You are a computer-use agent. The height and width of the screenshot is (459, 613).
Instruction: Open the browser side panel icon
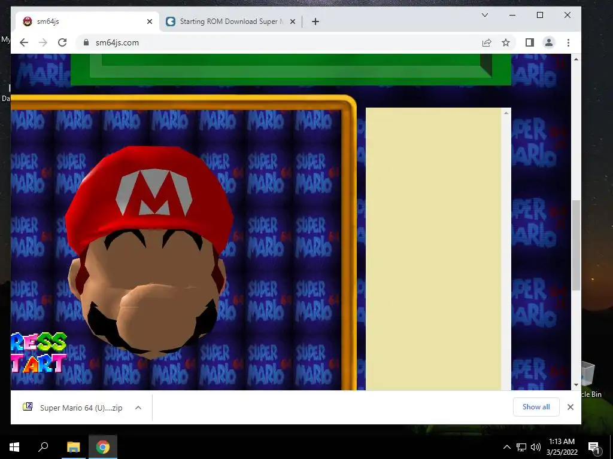[530, 42]
